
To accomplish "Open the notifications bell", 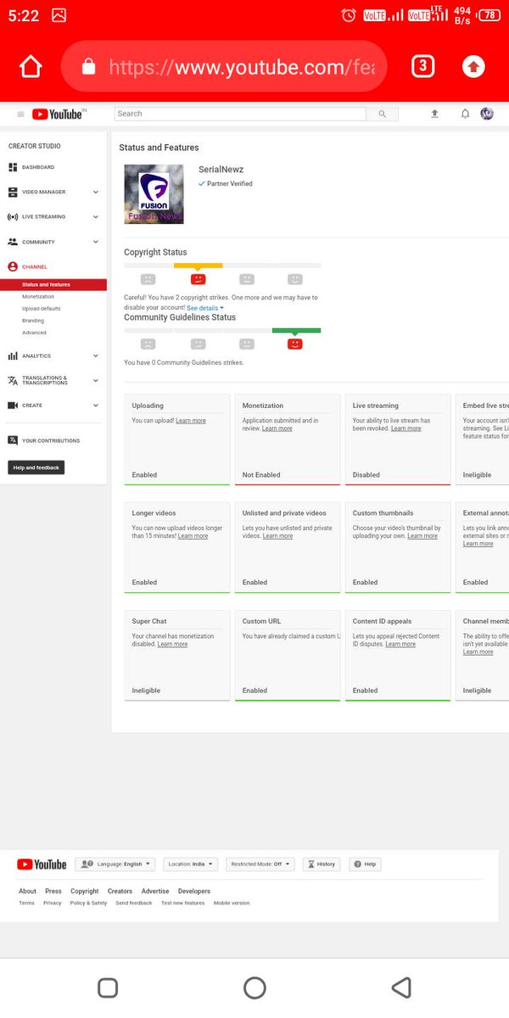I will click(x=465, y=114).
